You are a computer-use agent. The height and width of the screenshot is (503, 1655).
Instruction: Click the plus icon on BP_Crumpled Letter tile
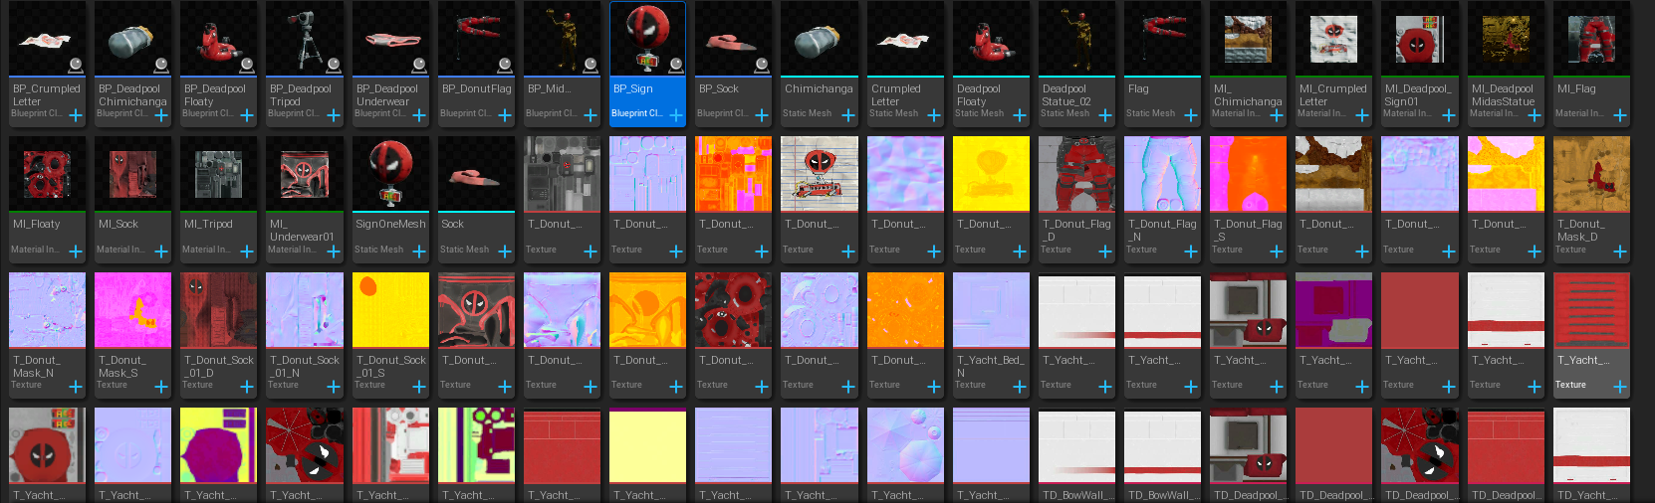(x=76, y=116)
